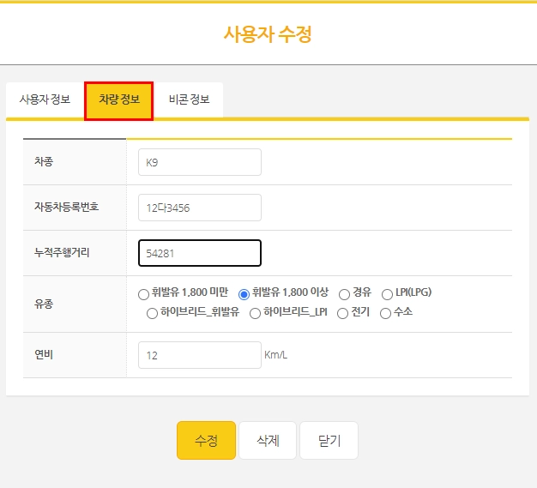Select the 하이브리드_휘발유 radio button
The height and width of the screenshot is (488, 537).
tap(152, 313)
